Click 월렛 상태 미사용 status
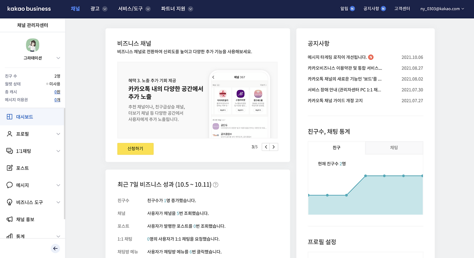 point(53,84)
